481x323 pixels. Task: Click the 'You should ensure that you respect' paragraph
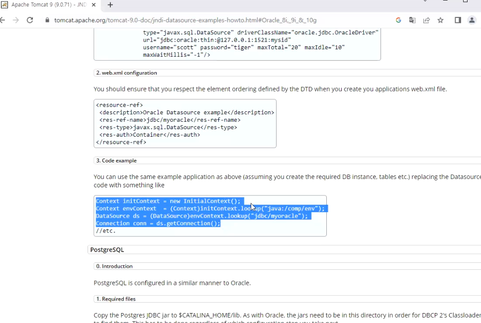click(x=270, y=89)
